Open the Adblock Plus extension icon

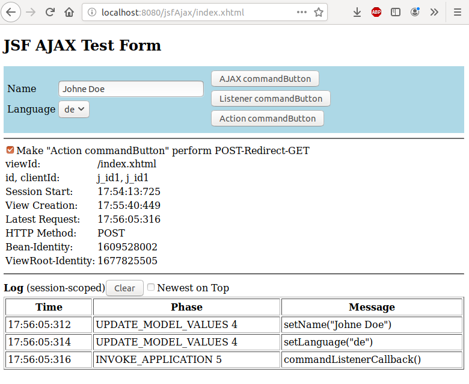pyautogui.click(x=376, y=12)
